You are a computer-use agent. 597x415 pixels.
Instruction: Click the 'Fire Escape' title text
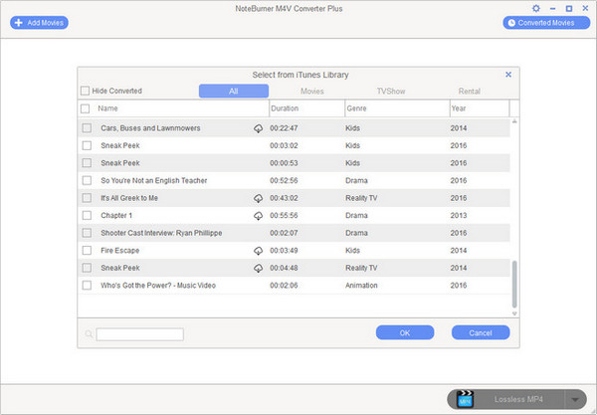(120, 251)
